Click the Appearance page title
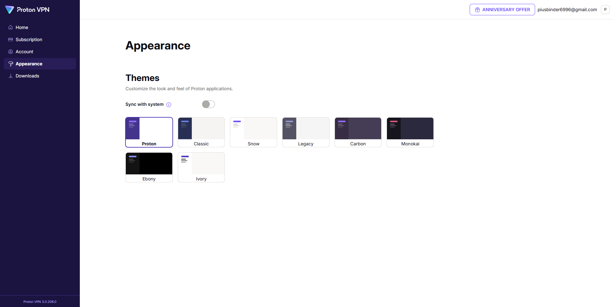Screen dimensions: 613x307 [158, 46]
